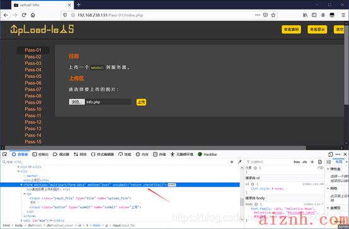Click the tracking protection shield icon
The width and height of the screenshot is (349, 229).
click(x=65, y=15)
